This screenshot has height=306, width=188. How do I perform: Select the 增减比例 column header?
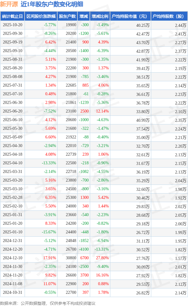pyautogui.click(x=100, y=16)
